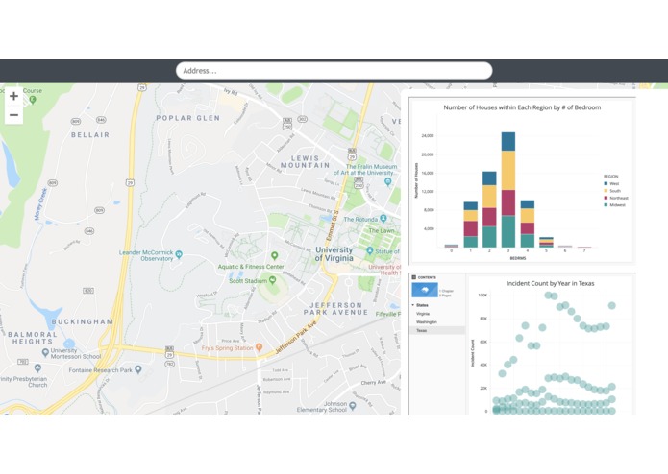Click the Route 29 shield near Bellair
This screenshot has height=474, width=668.
pos(130,183)
